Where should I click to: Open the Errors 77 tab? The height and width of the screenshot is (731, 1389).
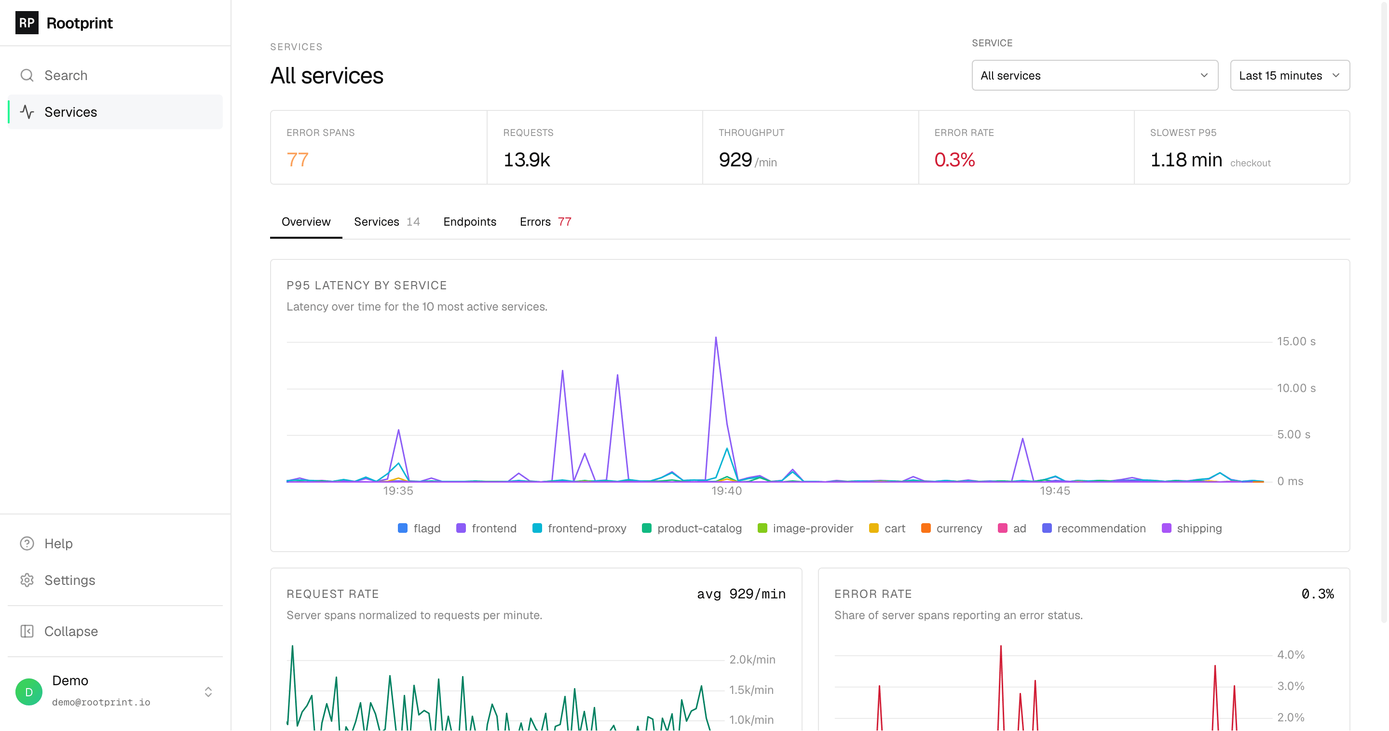(x=545, y=222)
